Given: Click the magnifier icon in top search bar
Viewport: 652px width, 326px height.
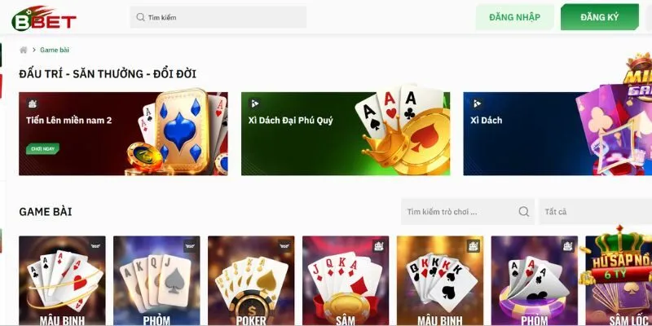Looking at the screenshot, I should point(140,17).
